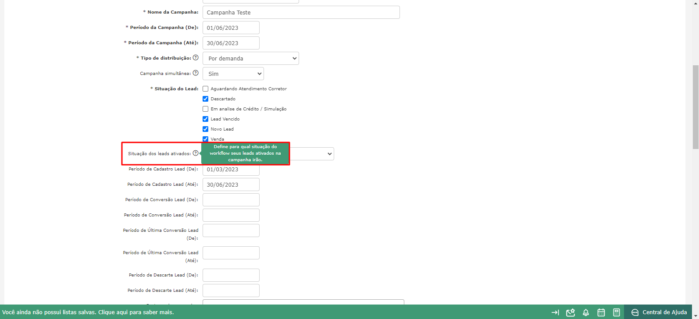Click Período de Descarte Lead (De) field
This screenshot has width=699, height=319.
[231, 275]
